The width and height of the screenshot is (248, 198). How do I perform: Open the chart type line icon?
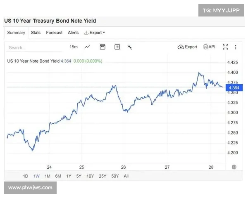point(87,47)
